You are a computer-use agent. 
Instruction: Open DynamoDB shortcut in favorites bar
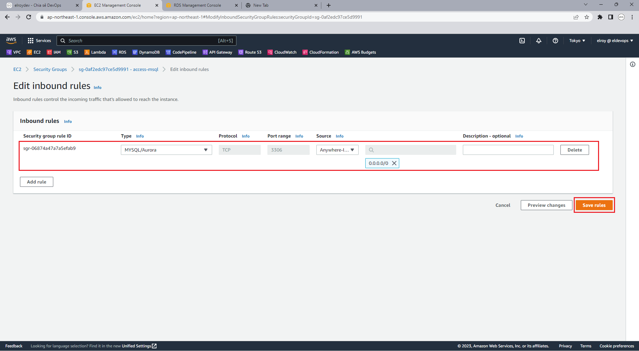[x=146, y=52]
